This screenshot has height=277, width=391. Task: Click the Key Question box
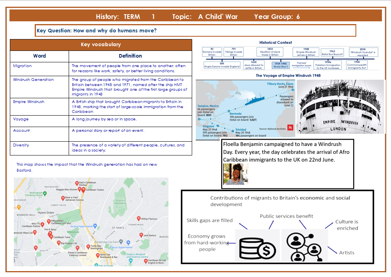[x=195, y=30]
